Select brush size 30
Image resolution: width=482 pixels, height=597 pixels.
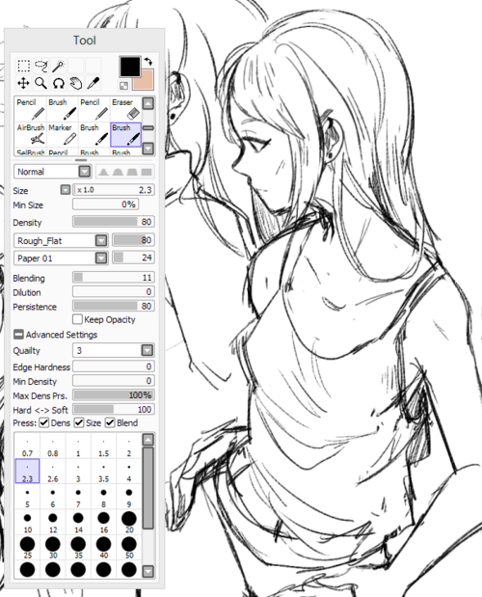(x=53, y=548)
